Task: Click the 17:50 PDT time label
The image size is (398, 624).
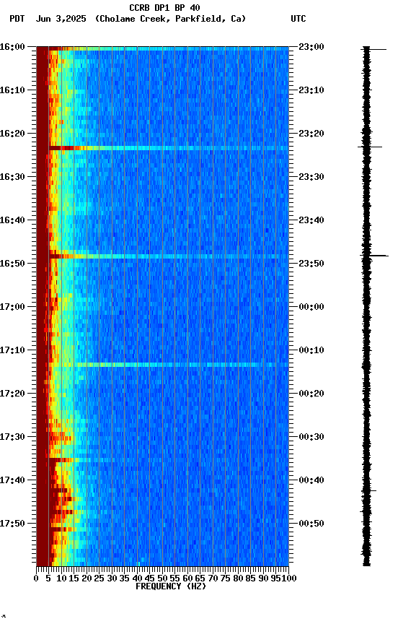Action: point(12,524)
